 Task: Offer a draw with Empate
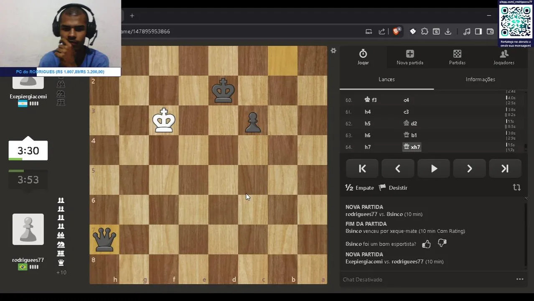tap(360, 188)
